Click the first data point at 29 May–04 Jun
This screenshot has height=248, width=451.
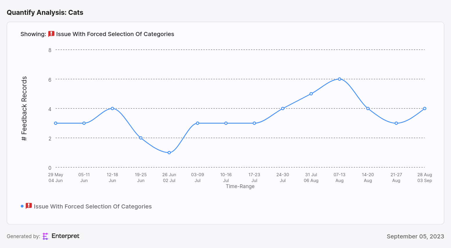coord(56,123)
